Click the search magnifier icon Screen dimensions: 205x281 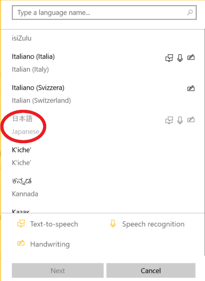(190, 12)
